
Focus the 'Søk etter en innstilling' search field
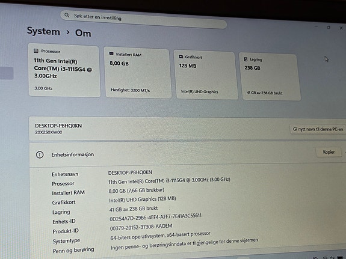click(143, 19)
